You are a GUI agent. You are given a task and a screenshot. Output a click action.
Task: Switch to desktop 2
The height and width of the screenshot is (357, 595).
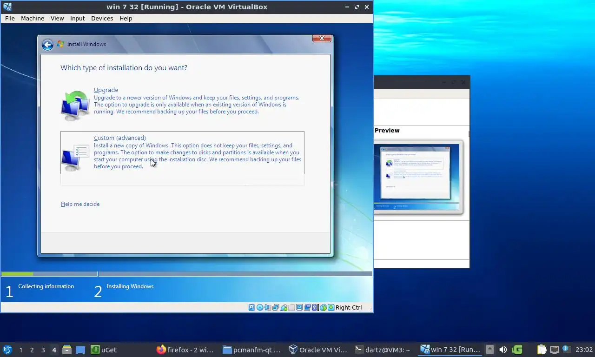pyautogui.click(x=32, y=350)
